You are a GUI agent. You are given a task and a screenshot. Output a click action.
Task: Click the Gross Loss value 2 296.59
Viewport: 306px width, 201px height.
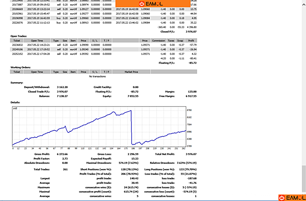[133, 154]
